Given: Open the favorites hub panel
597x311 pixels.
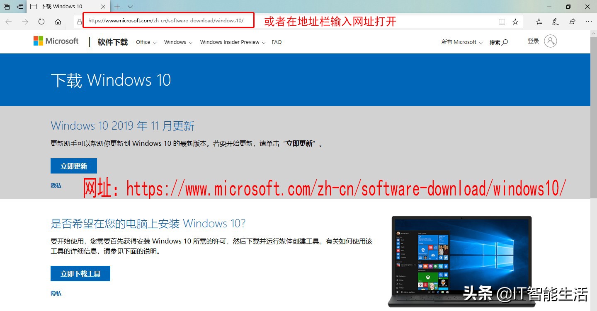Looking at the screenshot, I should [539, 21].
